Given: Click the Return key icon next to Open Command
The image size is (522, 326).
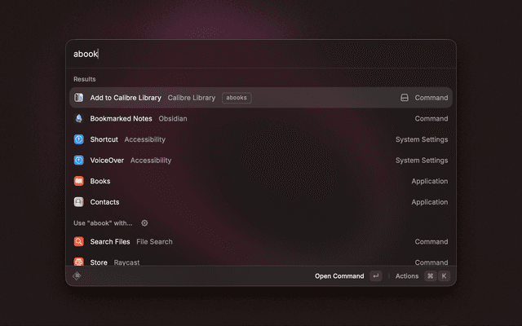Looking at the screenshot, I should point(375,275).
